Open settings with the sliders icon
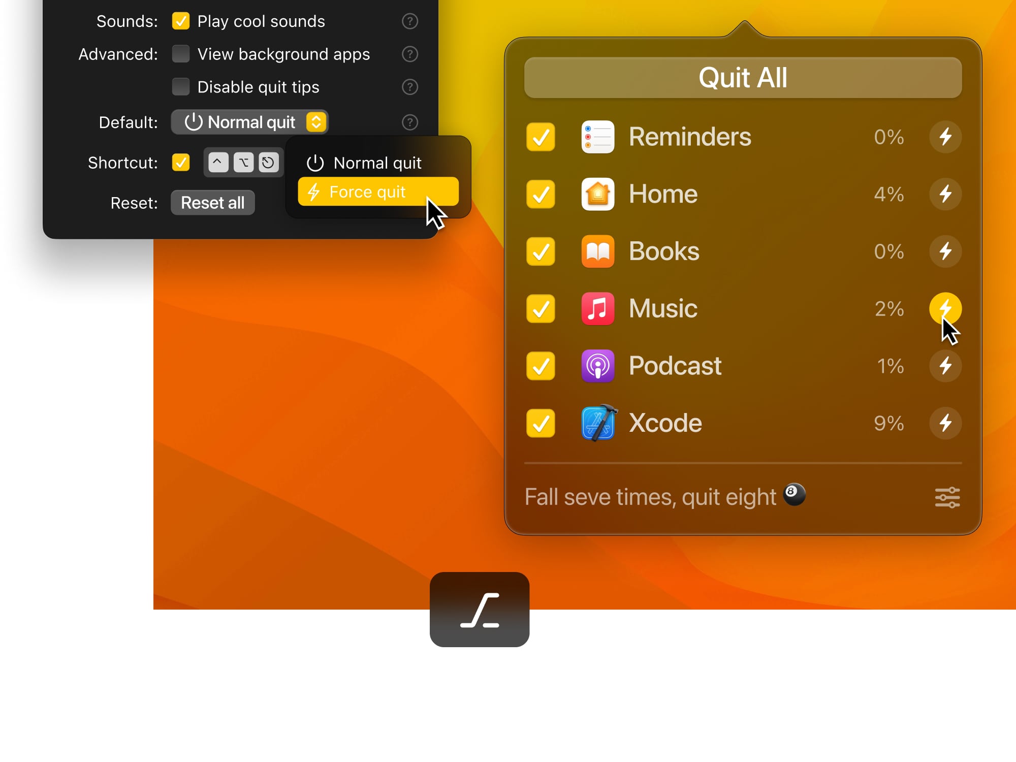1016x762 pixels. (947, 495)
